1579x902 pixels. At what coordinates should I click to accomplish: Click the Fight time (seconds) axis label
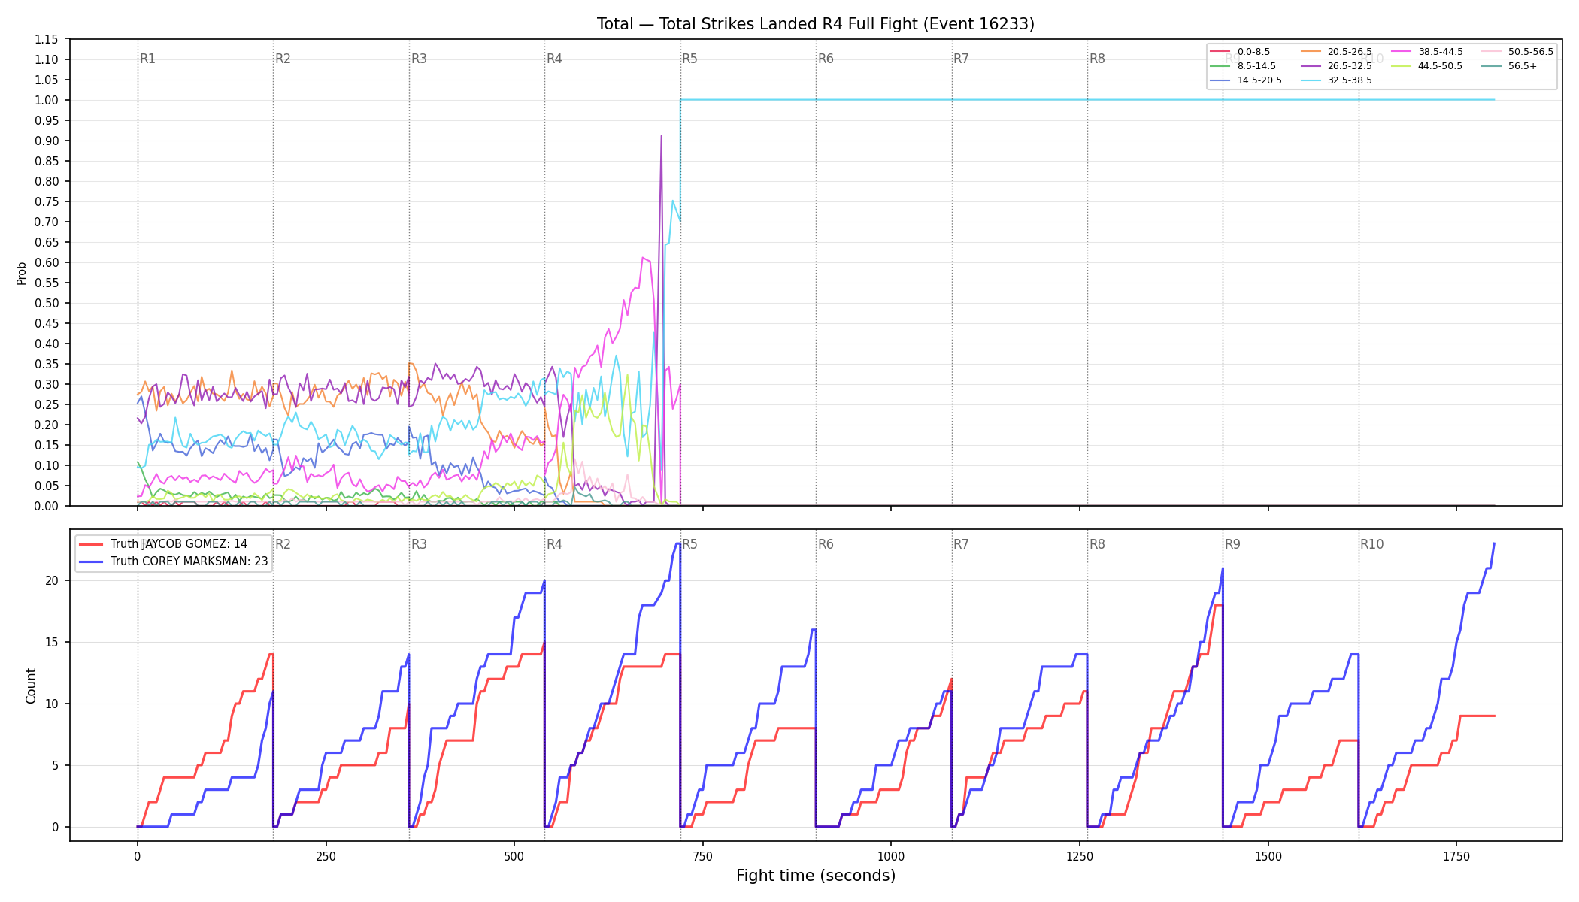(816, 876)
